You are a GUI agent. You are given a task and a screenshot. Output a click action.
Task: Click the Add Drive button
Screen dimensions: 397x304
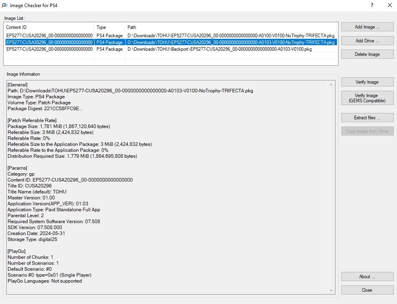(367, 41)
